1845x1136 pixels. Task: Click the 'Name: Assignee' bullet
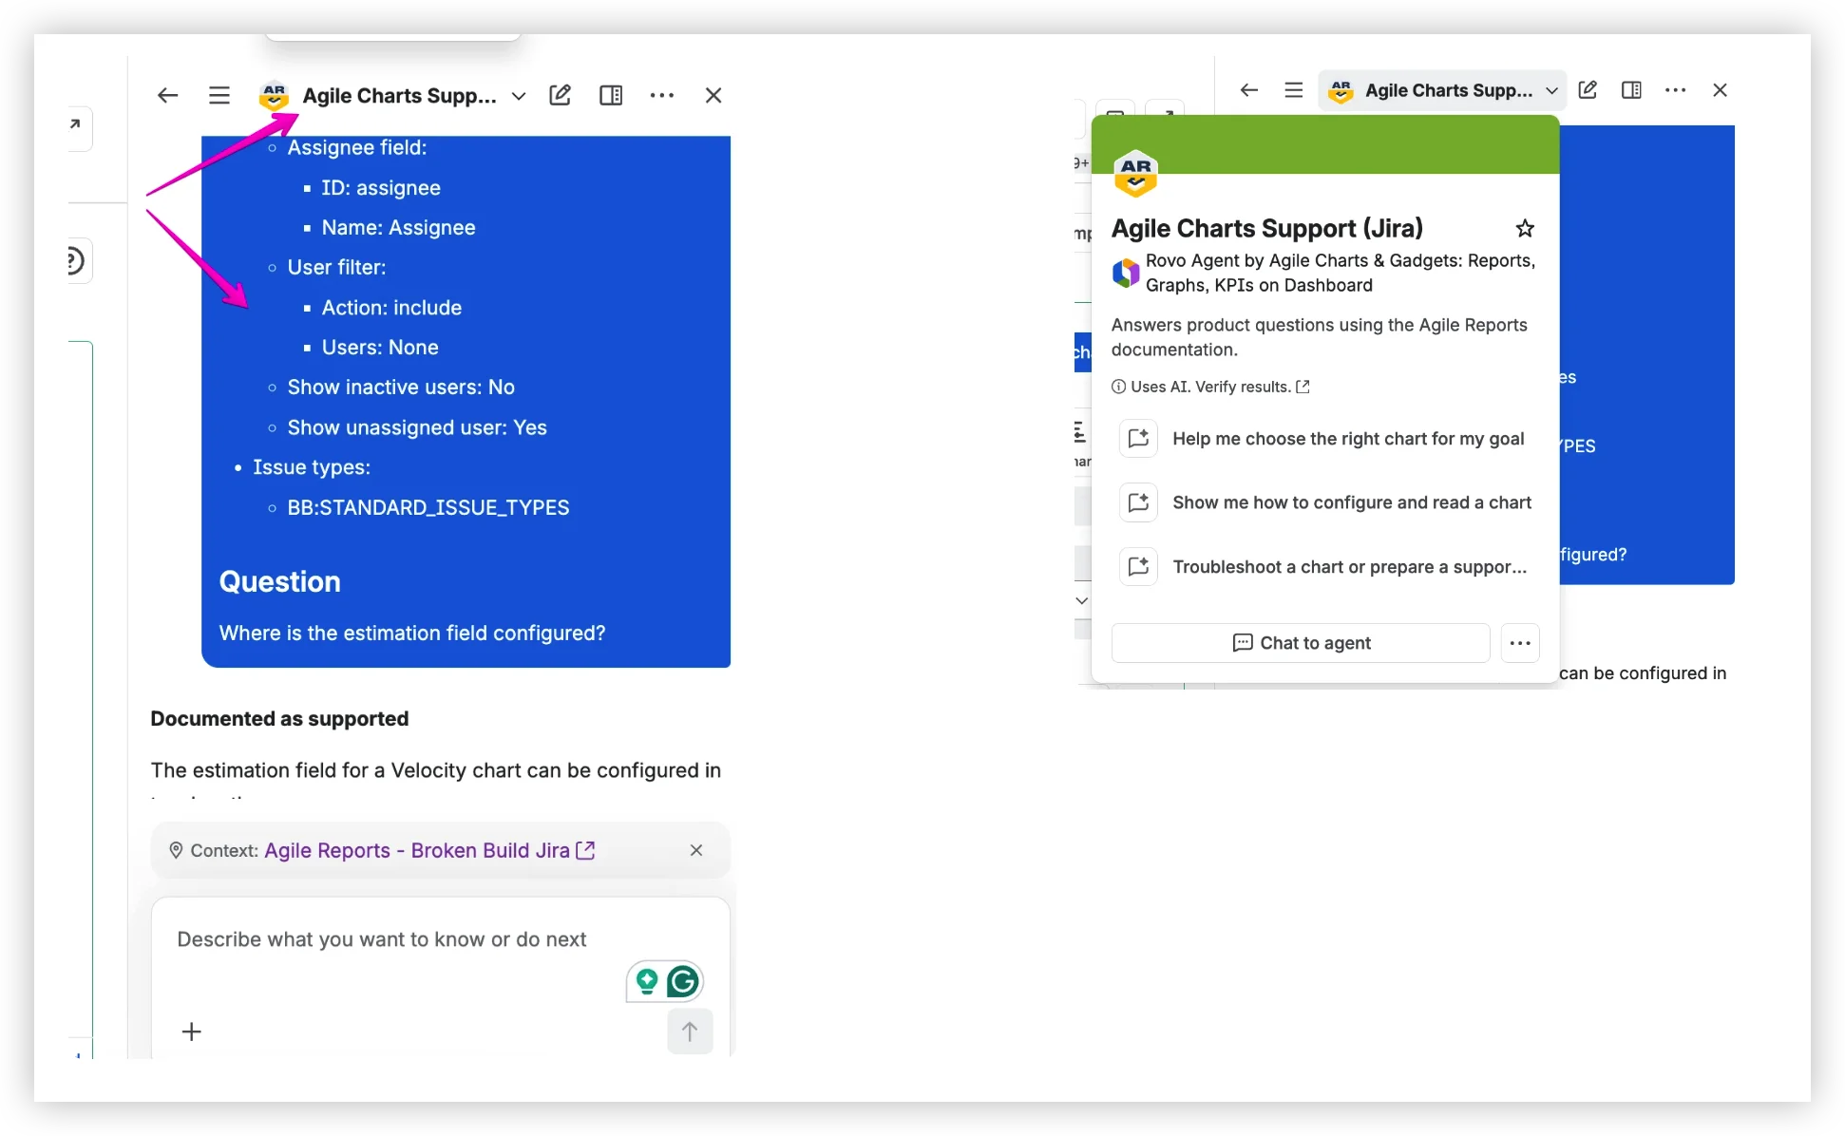[x=398, y=228]
